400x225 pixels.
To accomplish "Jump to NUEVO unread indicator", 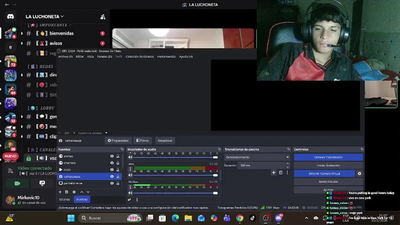I will [x=10, y=156].
